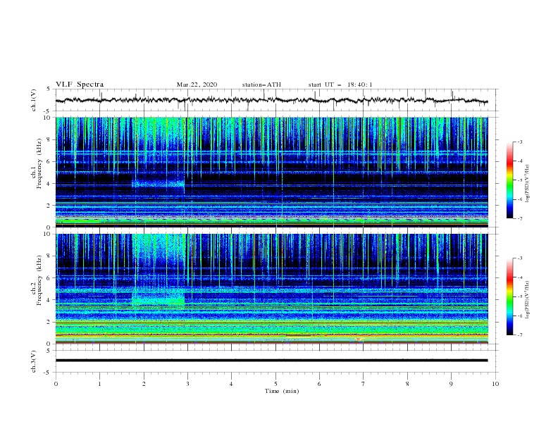558x431 pixels.
Task: Click the date 'Mar.22, 2020'
Action: click(x=197, y=85)
